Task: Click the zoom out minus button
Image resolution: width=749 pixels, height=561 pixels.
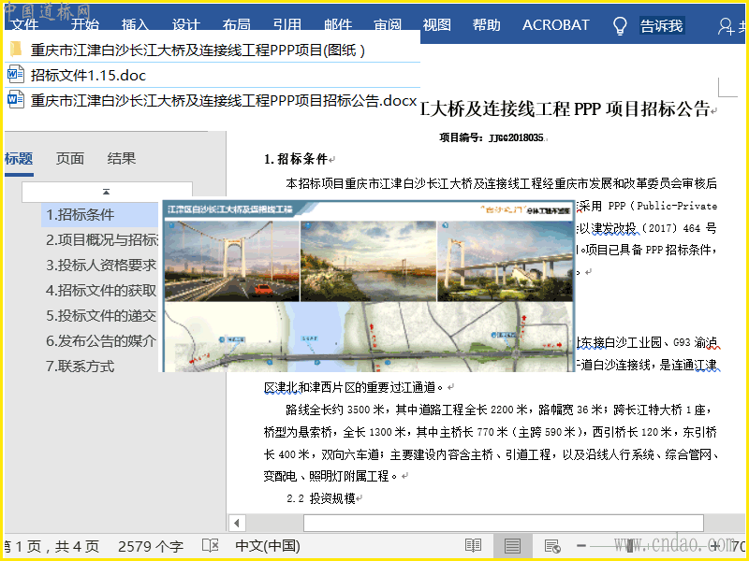Action: pos(581,545)
